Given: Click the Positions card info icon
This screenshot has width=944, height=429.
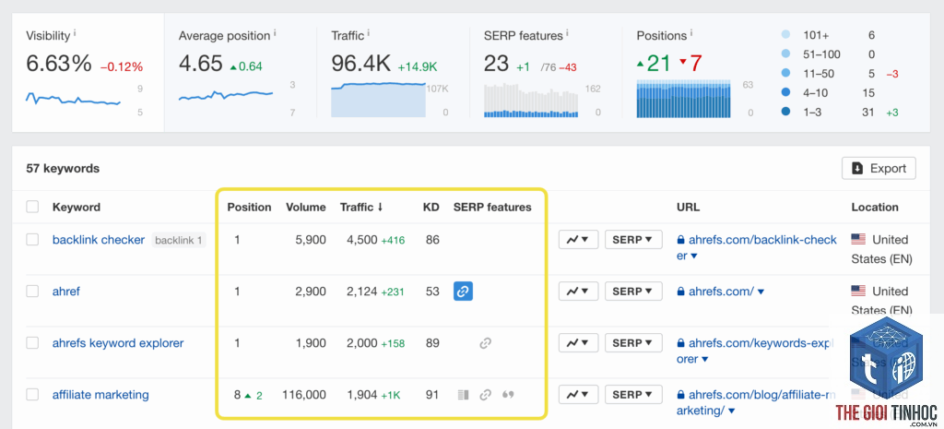Looking at the screenshot, I should coord(691,33).
